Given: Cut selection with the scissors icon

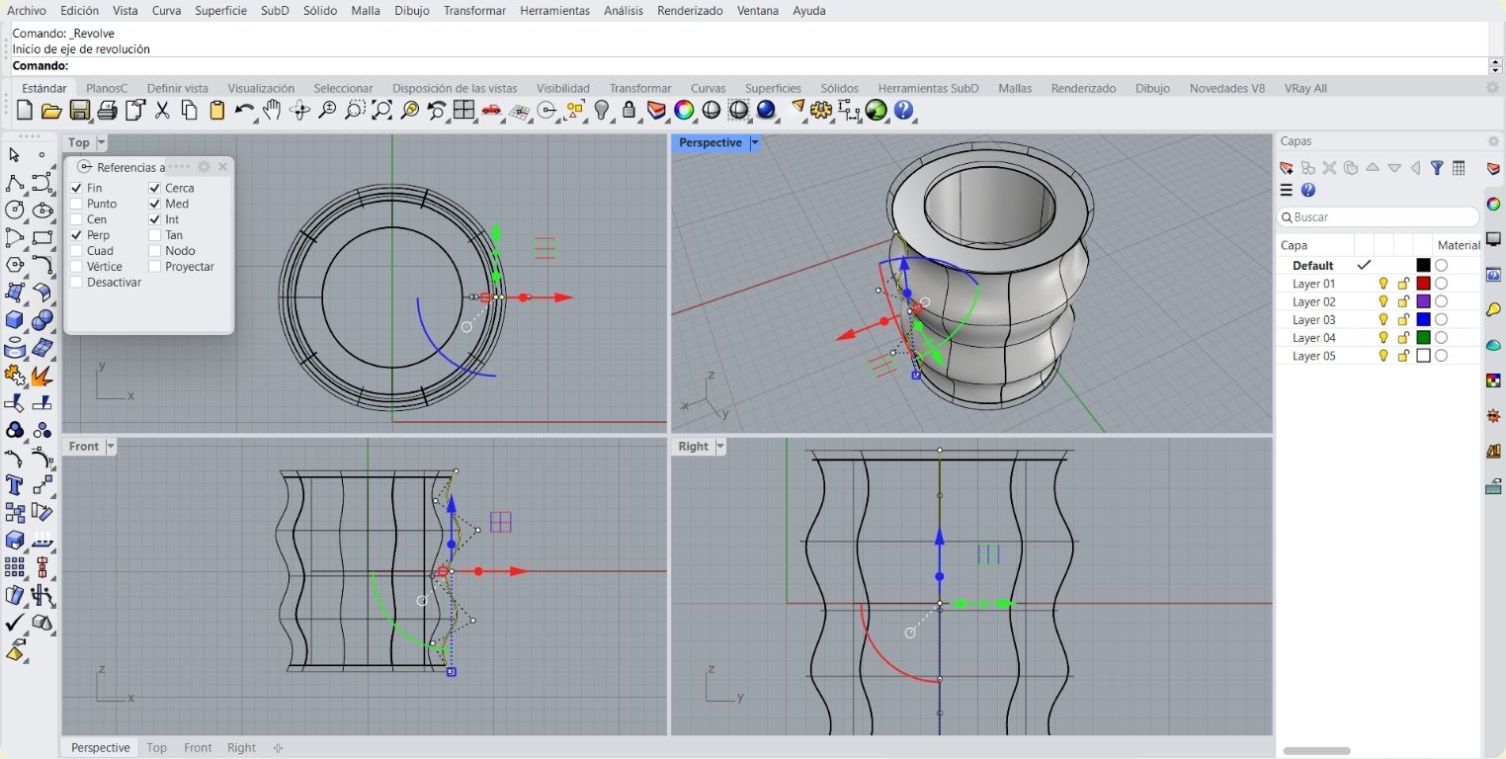Looking at the screenshot, I should point(162,111).
